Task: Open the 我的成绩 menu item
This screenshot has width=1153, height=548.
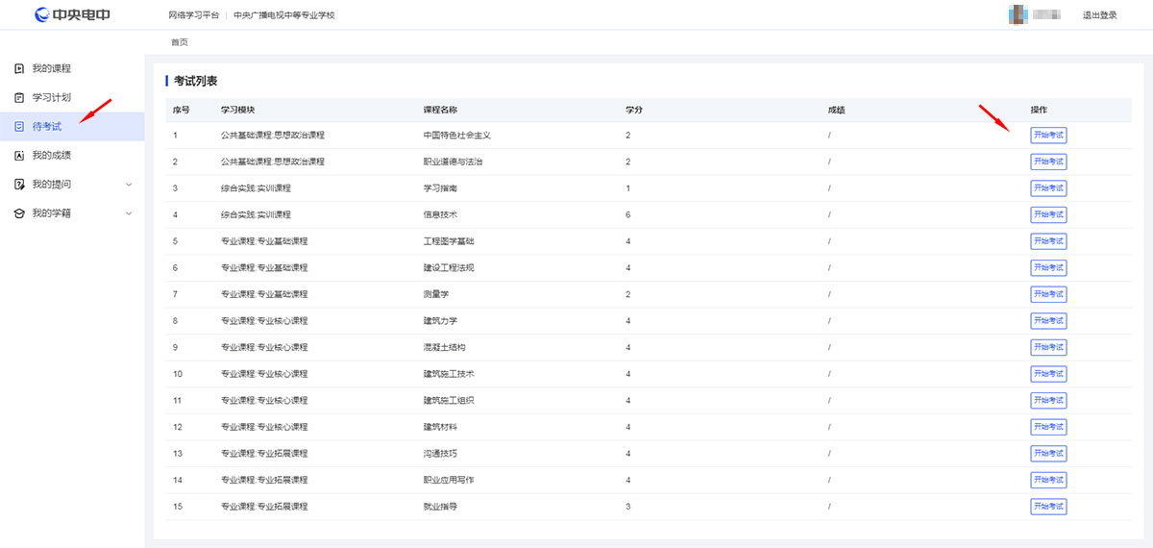Action: pyautogui.click(x=52, y=155)
